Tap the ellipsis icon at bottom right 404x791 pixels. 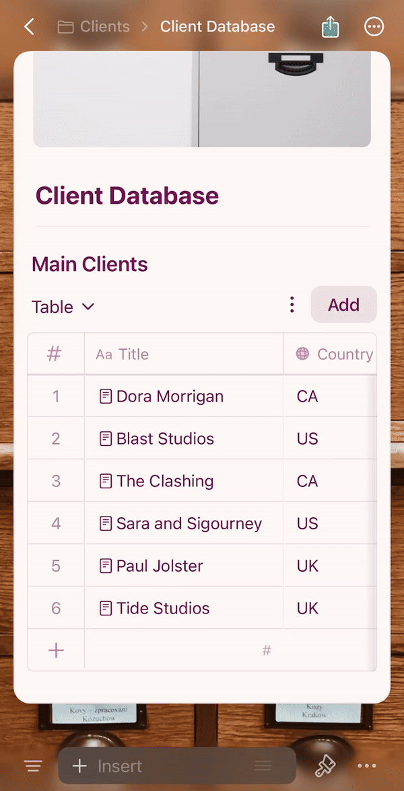click(x=367, y=765)
